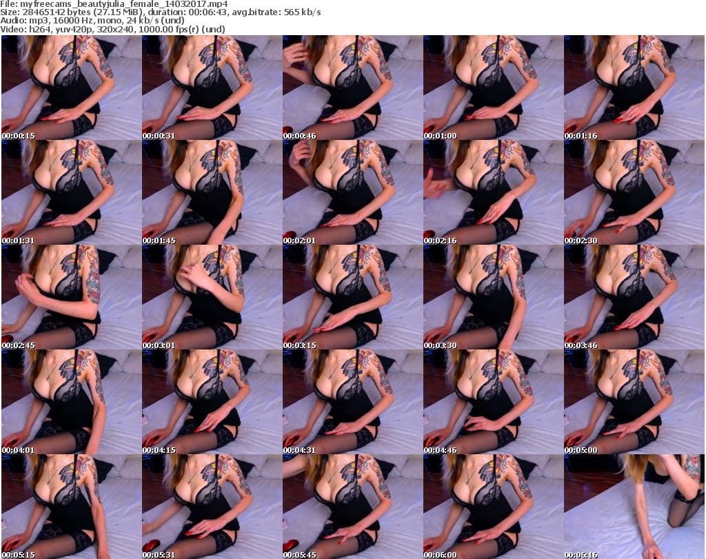The image size is (706, 559).
Task: Click the file name line 'myfreecams_beautyjulia_female_14032017.mp4'
Action: click(114, 4)
